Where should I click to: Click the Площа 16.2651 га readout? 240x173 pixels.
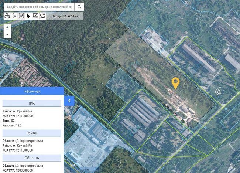pyautogui.click(x=65, y=16)
